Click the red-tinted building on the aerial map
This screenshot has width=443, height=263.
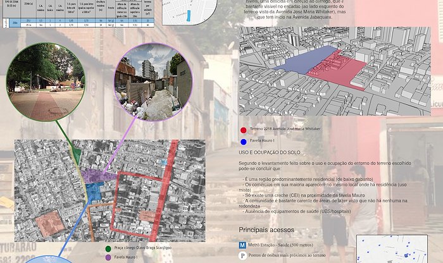tap(50, 224)
